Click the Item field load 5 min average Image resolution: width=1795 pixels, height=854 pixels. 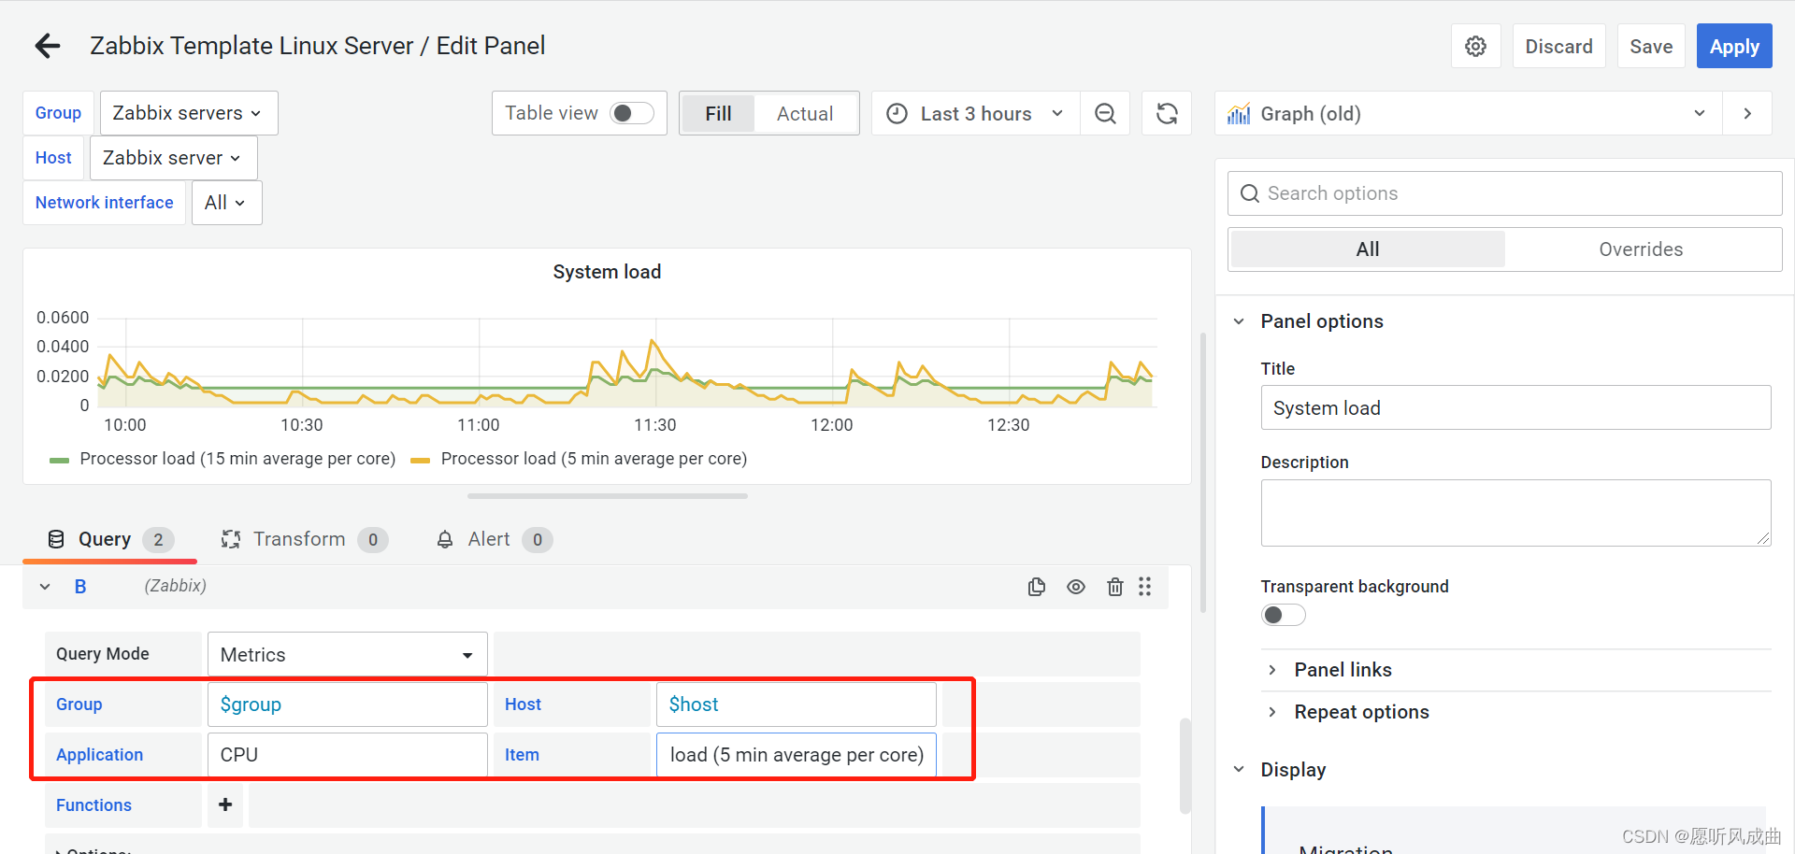796,755
